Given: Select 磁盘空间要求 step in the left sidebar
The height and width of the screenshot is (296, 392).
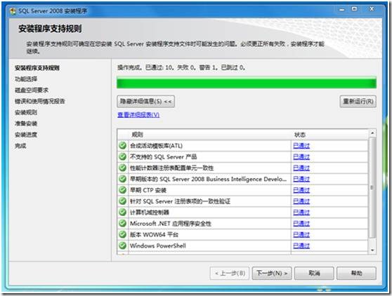Looking at the screenshot, I should [x=32, y=90].
